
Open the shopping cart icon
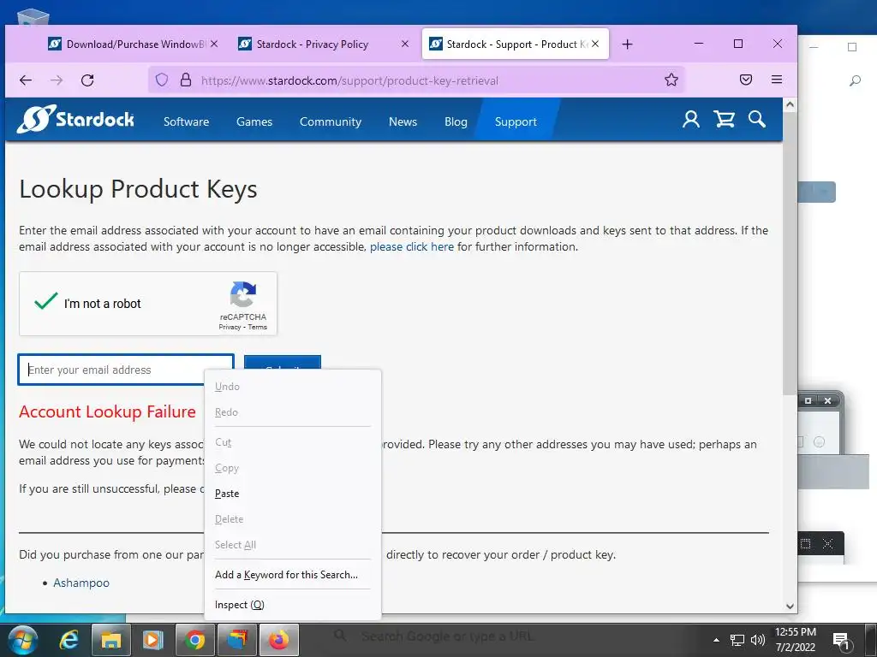tap(724, 119)
